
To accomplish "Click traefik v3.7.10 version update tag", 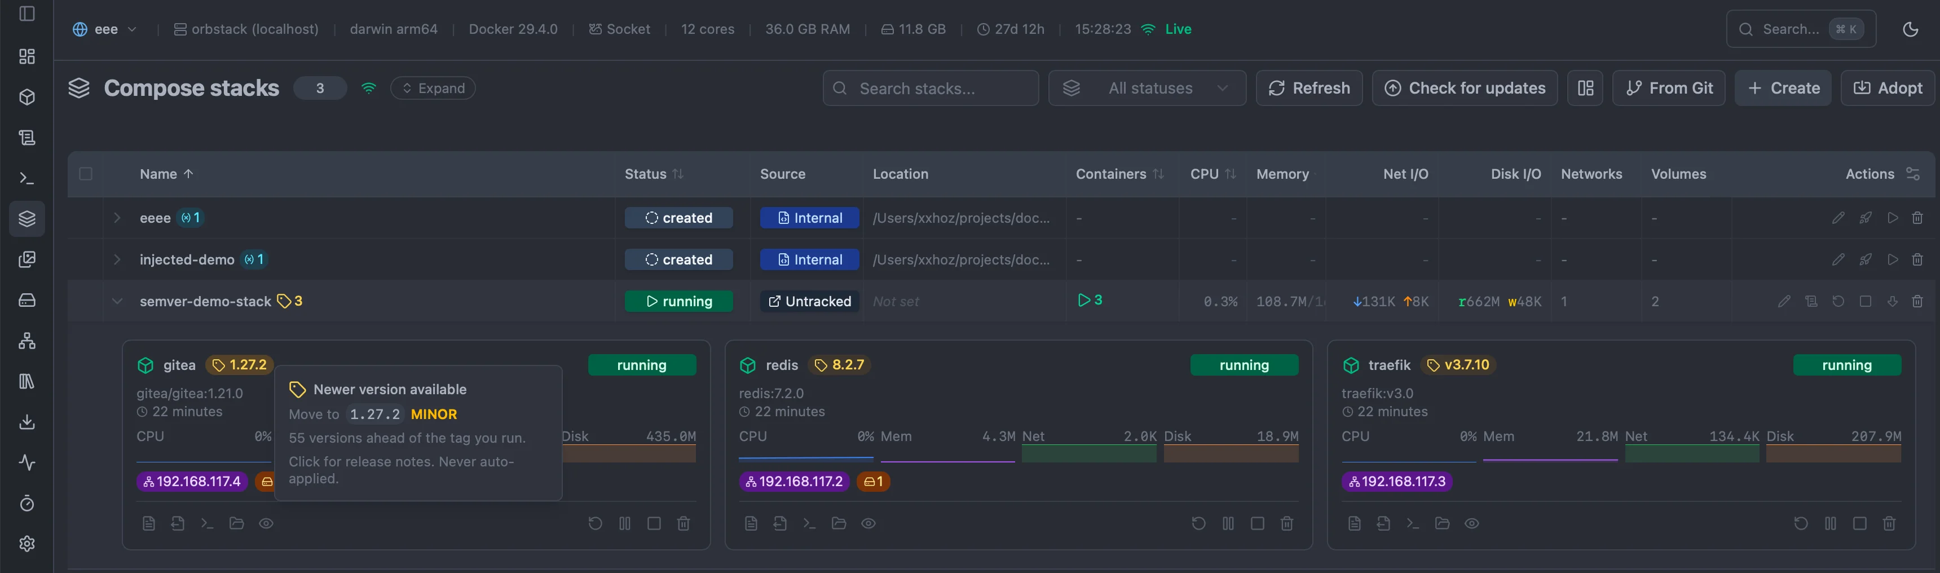I will click(x=1459, y=365).
